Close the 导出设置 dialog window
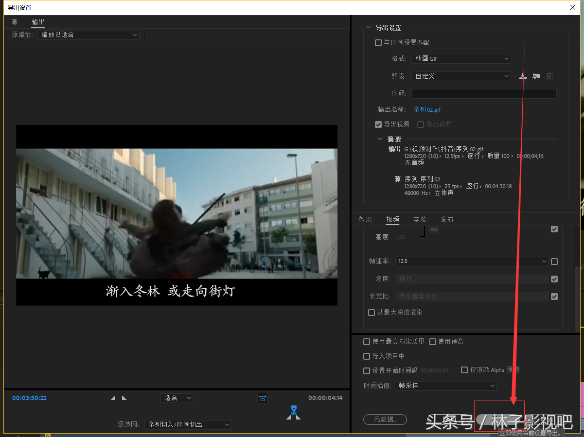This screenshot has width=584, height=437. tap(572, 7)
